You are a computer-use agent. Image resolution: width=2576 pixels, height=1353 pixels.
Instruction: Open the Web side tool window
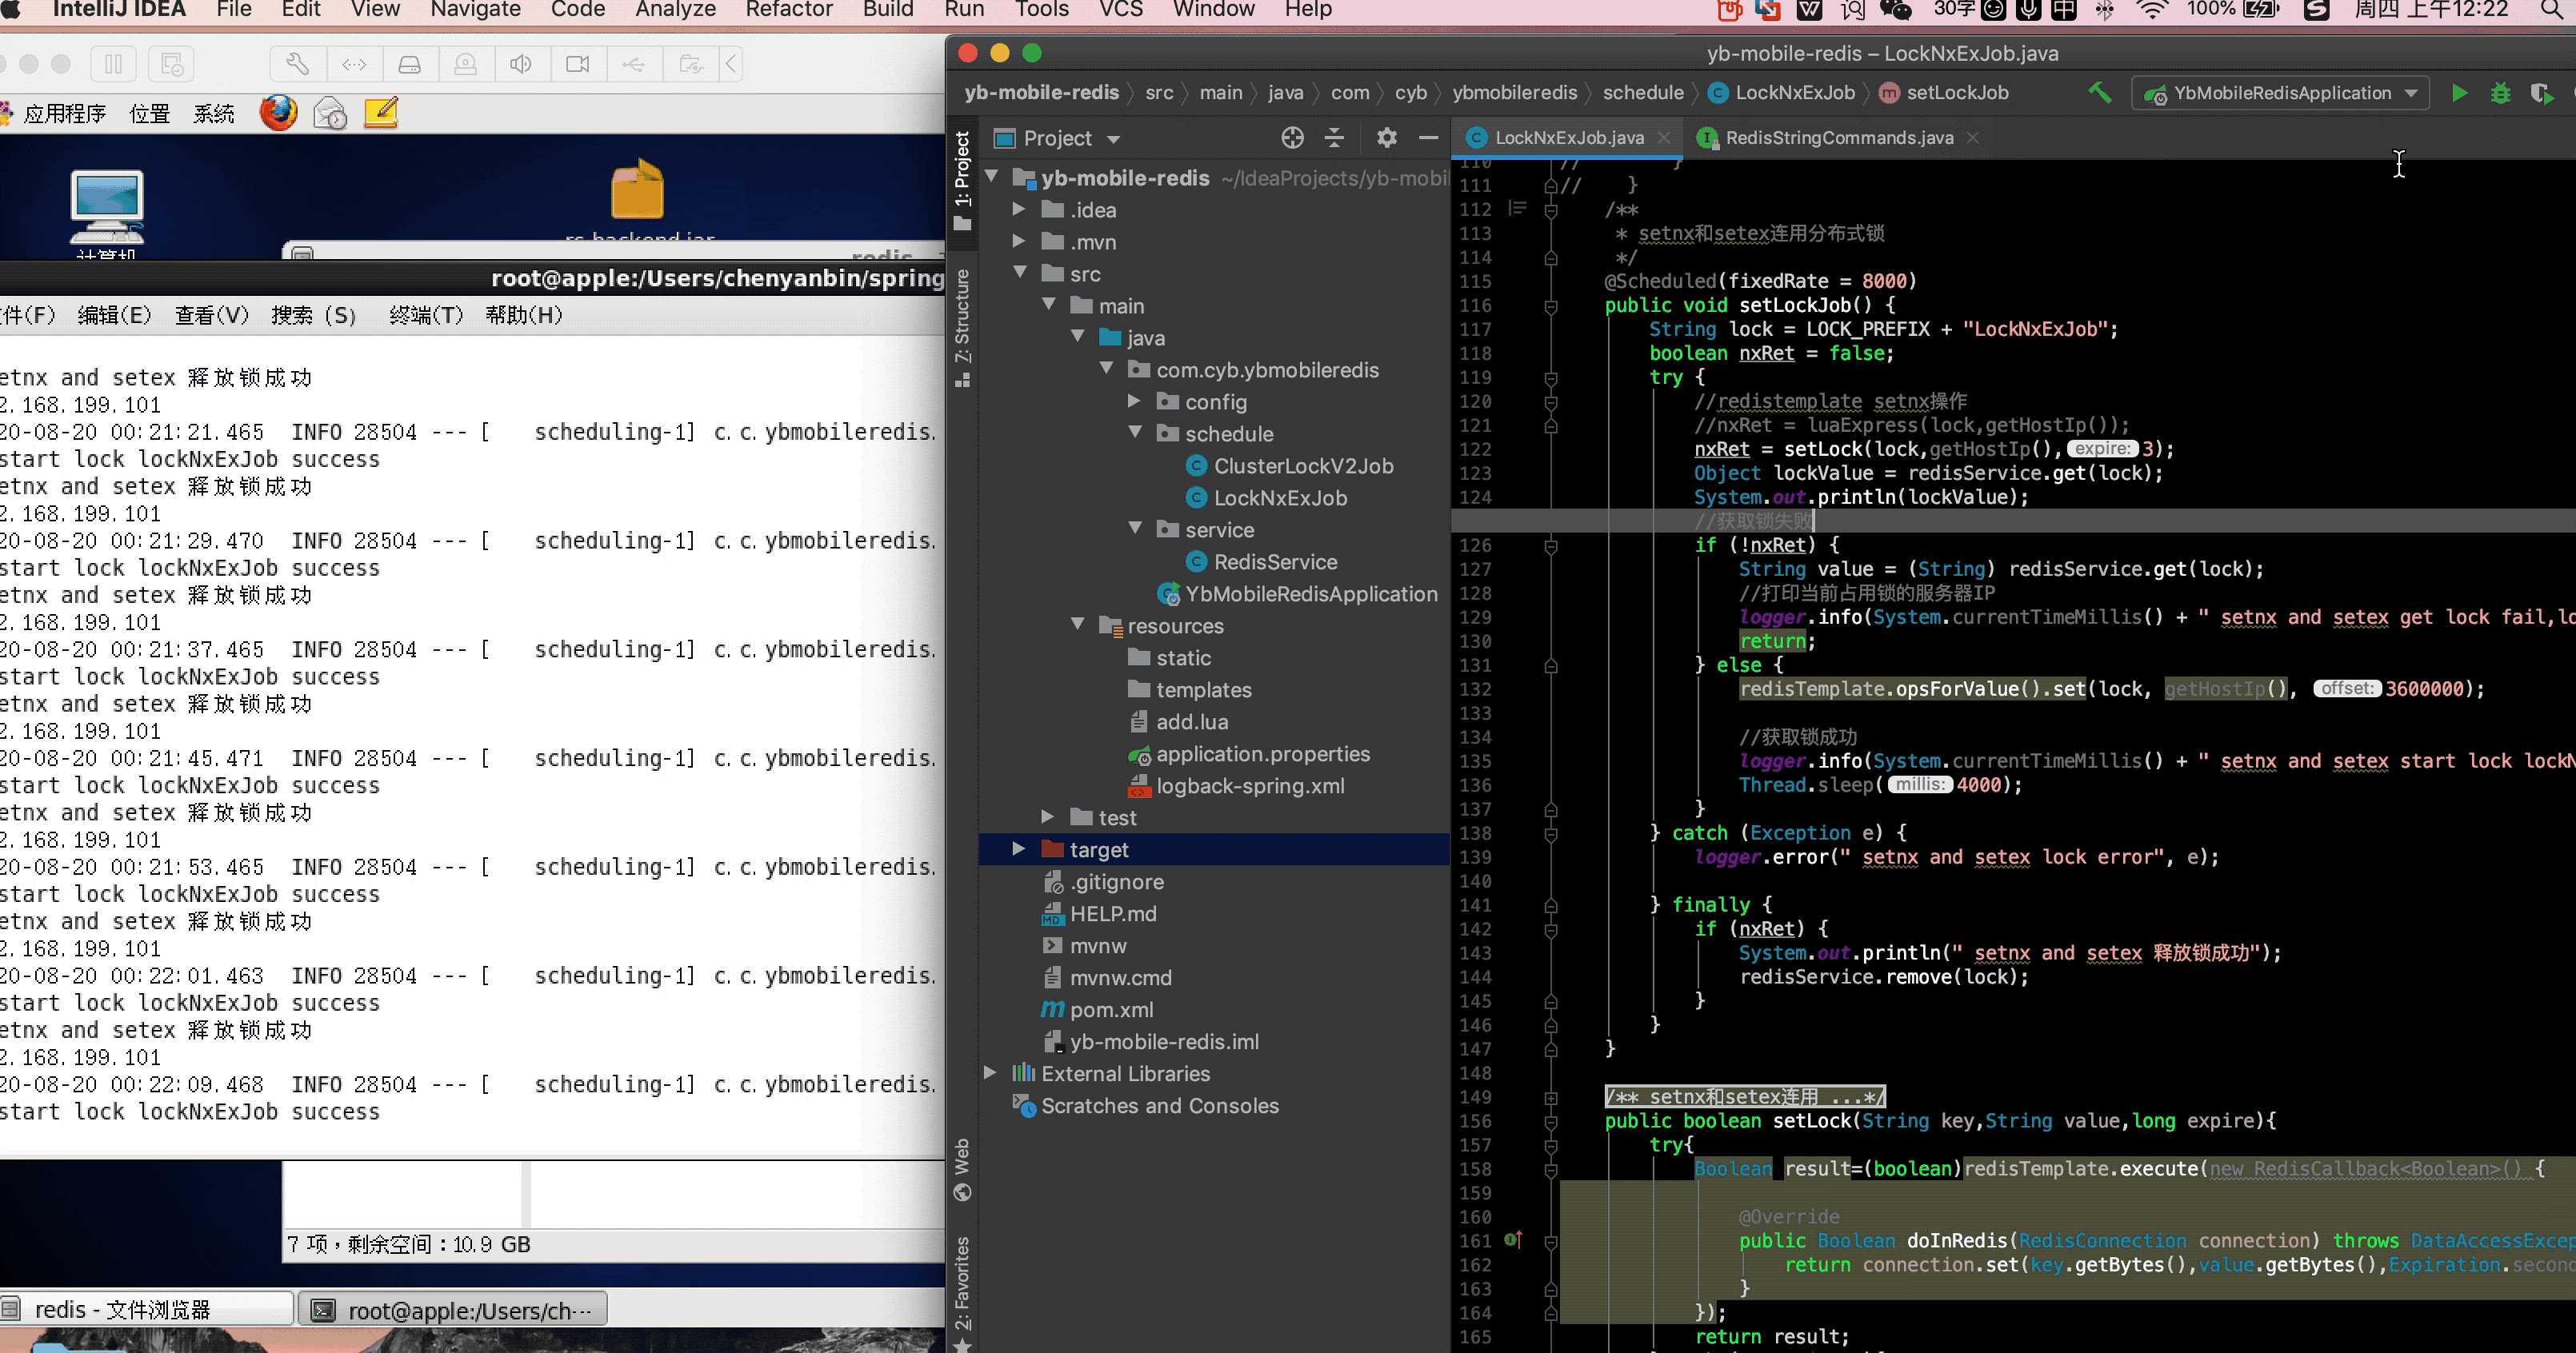[962, 1169]
